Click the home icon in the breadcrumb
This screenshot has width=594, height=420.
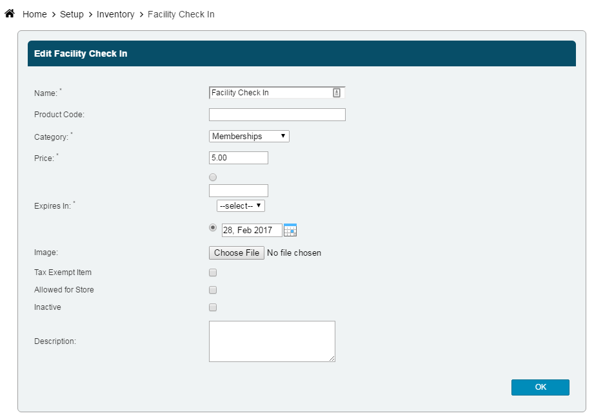(x=10, y=14)
